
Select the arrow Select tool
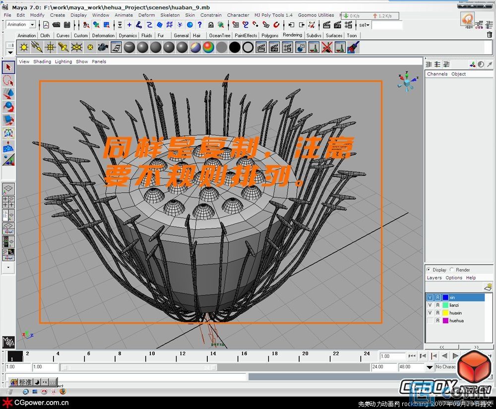pyautogui.click(x=8, y=67)
